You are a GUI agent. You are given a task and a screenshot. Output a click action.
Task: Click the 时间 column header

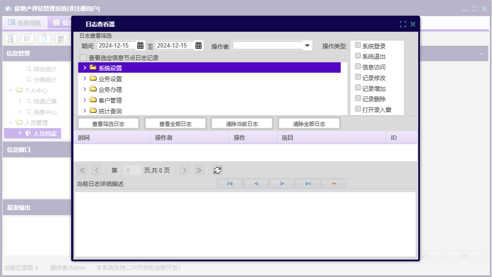pyautogui.click(x=111, y=138)
